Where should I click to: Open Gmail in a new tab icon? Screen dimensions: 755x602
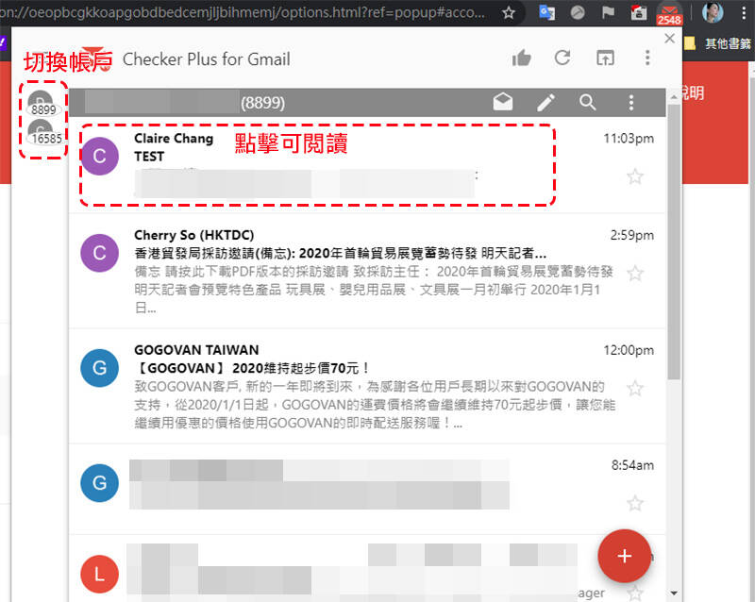click(605, 59)
